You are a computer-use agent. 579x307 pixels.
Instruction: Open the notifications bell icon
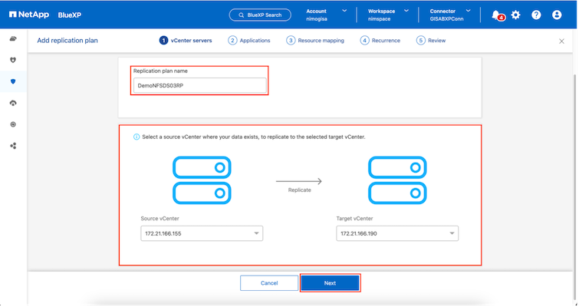point(496,15)
